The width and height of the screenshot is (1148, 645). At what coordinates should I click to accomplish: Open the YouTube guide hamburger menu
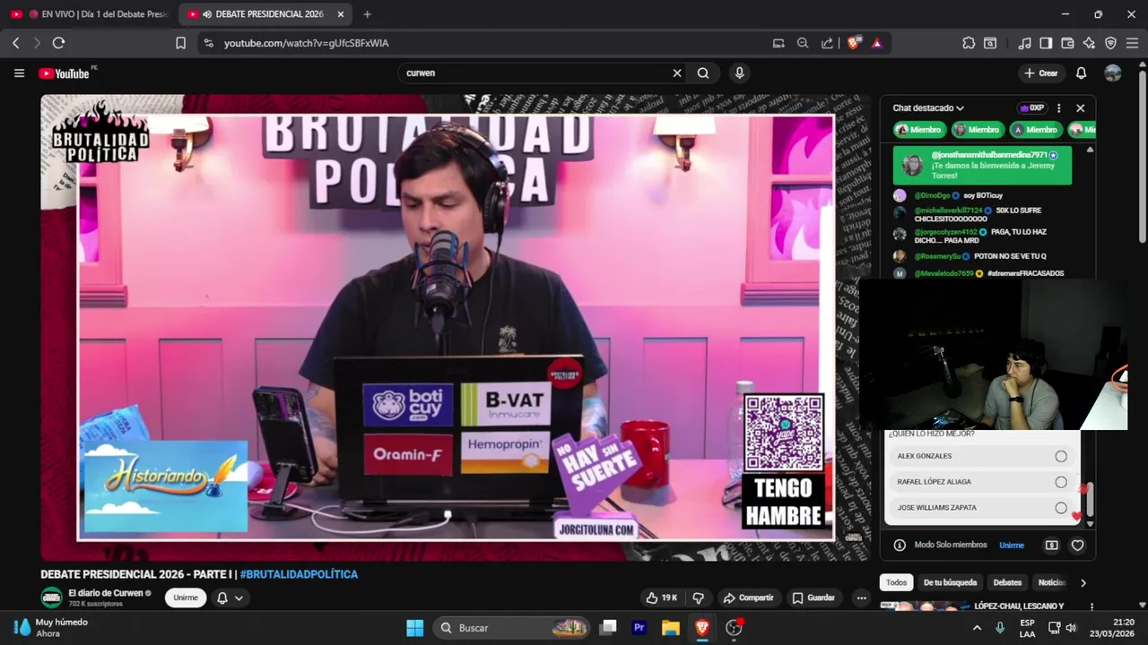pos(19,73)
